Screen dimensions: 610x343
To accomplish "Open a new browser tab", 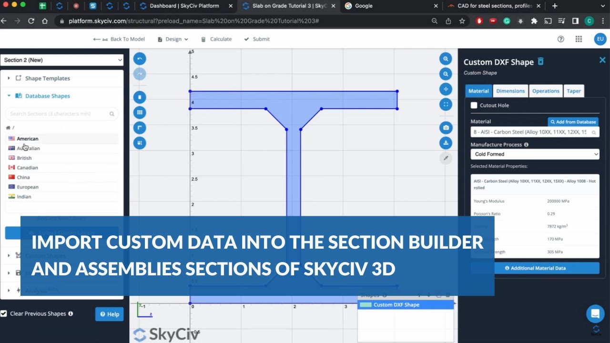I will point(555,6).
